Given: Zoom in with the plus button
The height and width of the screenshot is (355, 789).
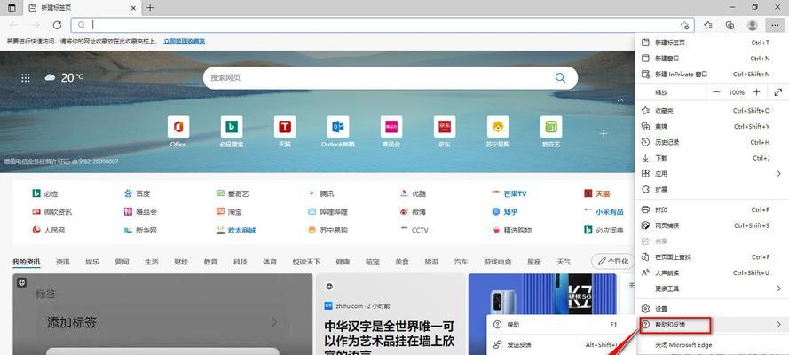Looking at the screenshot, I should pos(756,92).
